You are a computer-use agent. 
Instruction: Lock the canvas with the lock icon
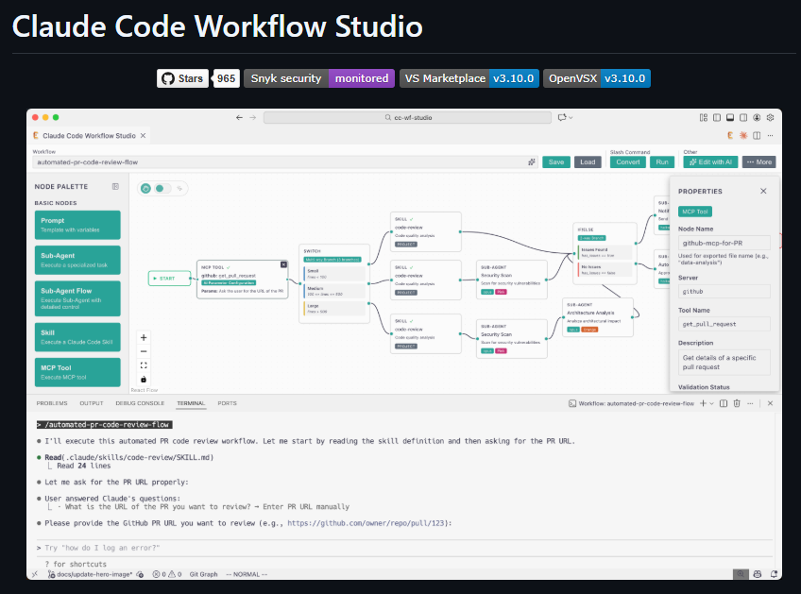(144, 380)
